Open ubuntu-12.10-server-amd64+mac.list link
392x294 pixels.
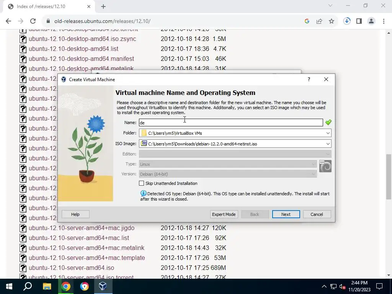79,238
